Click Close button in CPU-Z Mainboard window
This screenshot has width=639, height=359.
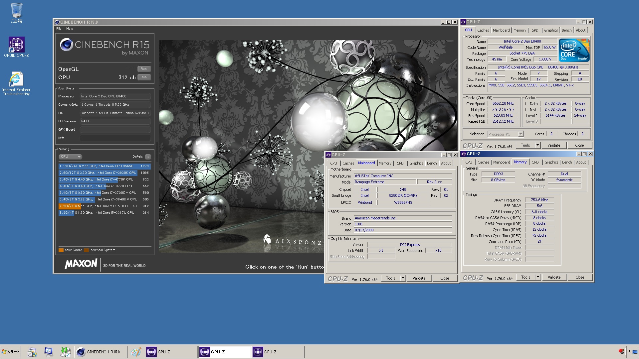445,278
